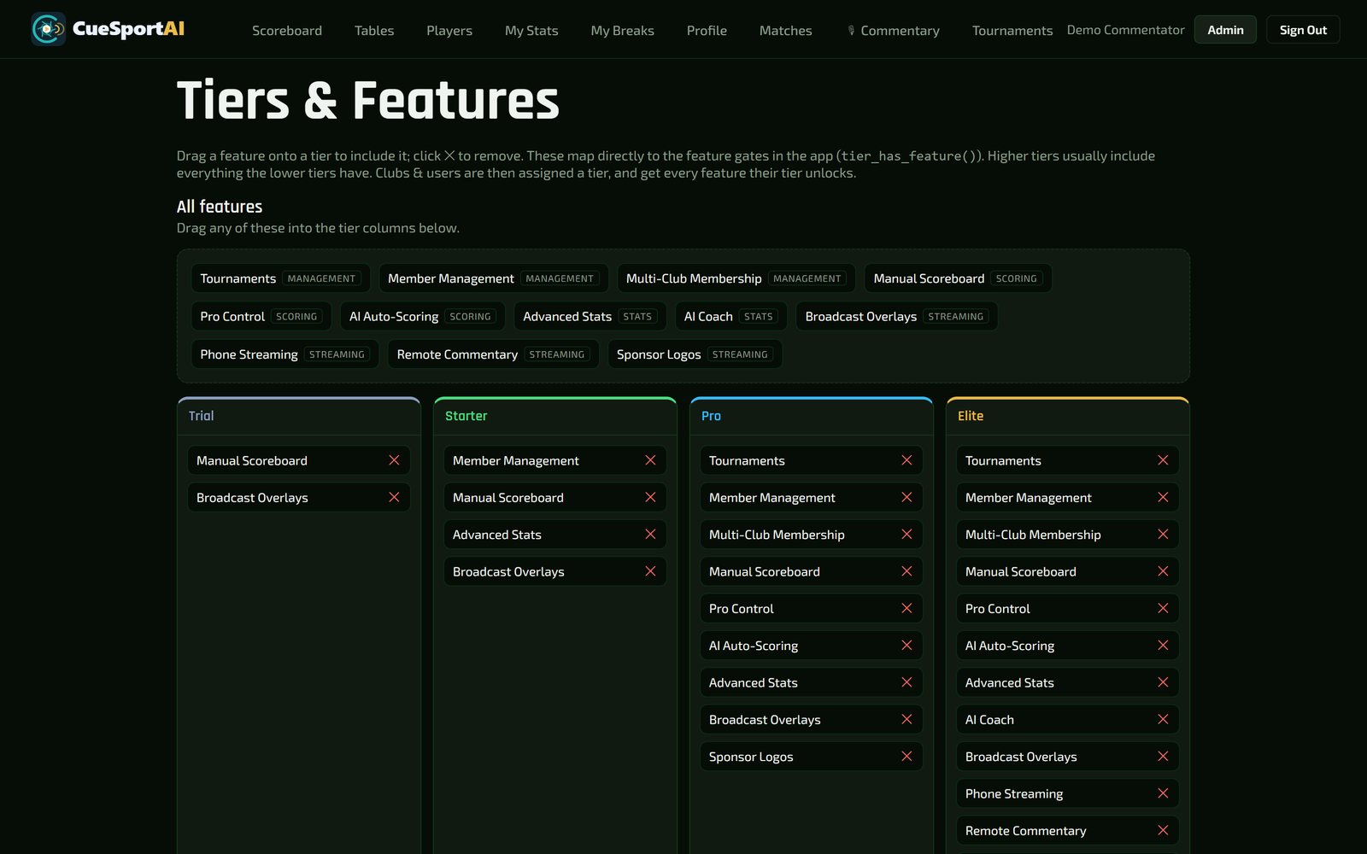Remove AI Auto-Scoring from Elite tier
The width and height of the screenshot is (1367, 854).
click(1163, 646)
